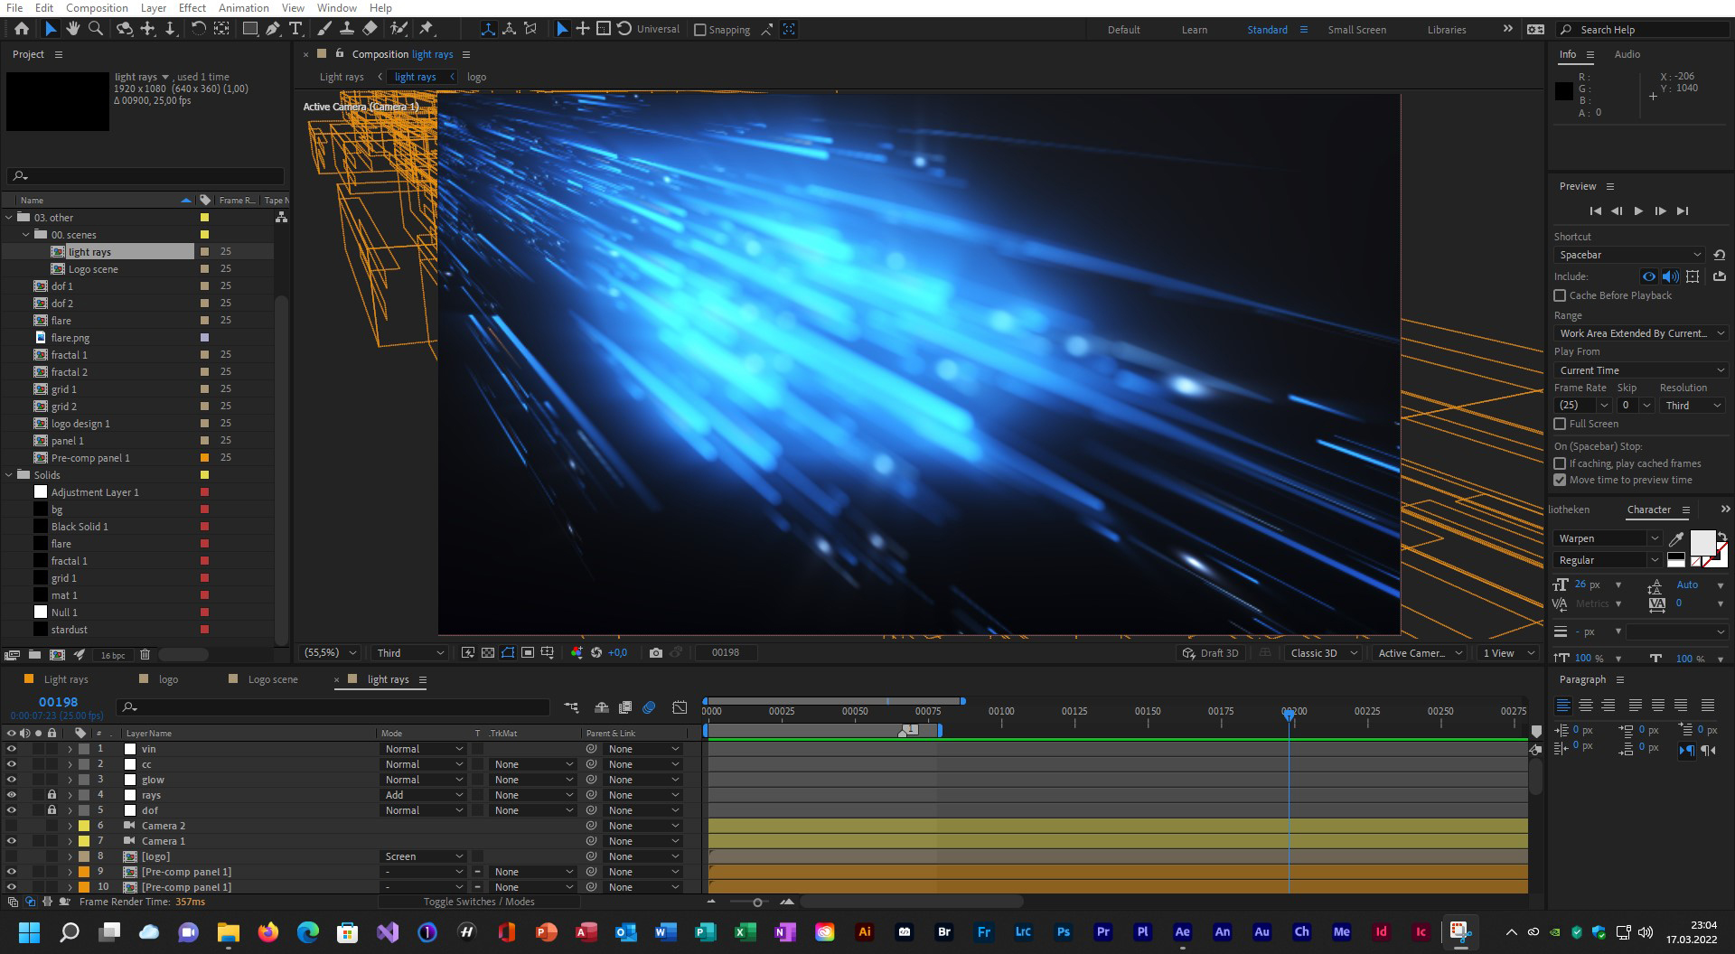The height and width of the screenshot is (954, 1735).
Task: Launch Photoshop from the taskbar
Action: click(1063, 931)
